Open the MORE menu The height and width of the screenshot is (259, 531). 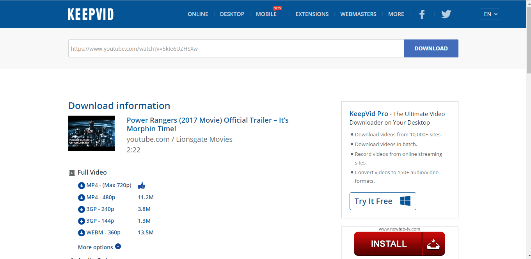point(396,14)
